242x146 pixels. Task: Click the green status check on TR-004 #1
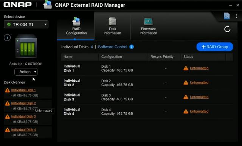click(9, 24)
